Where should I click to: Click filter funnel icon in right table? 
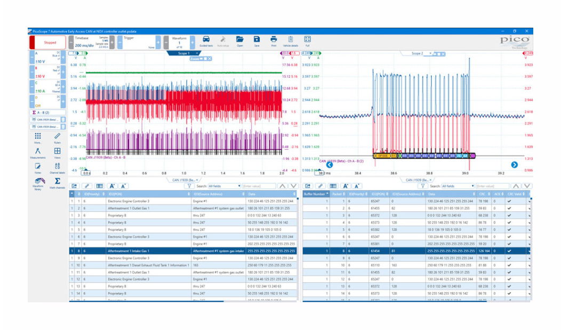tap(422, 186)
